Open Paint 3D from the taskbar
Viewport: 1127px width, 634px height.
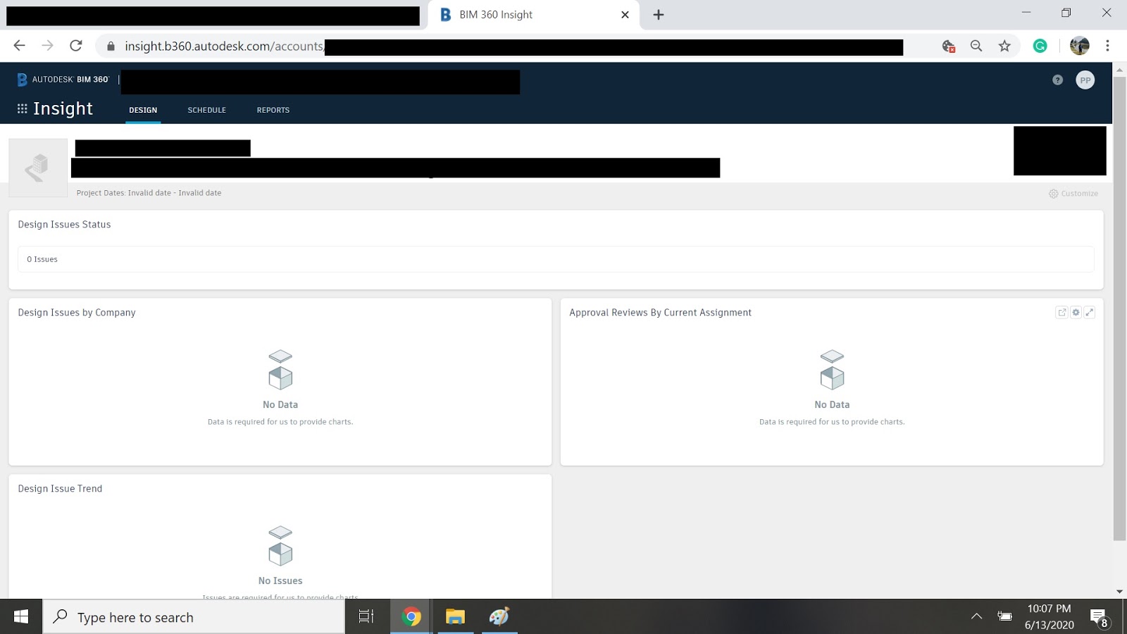click(x=499, y=617)
